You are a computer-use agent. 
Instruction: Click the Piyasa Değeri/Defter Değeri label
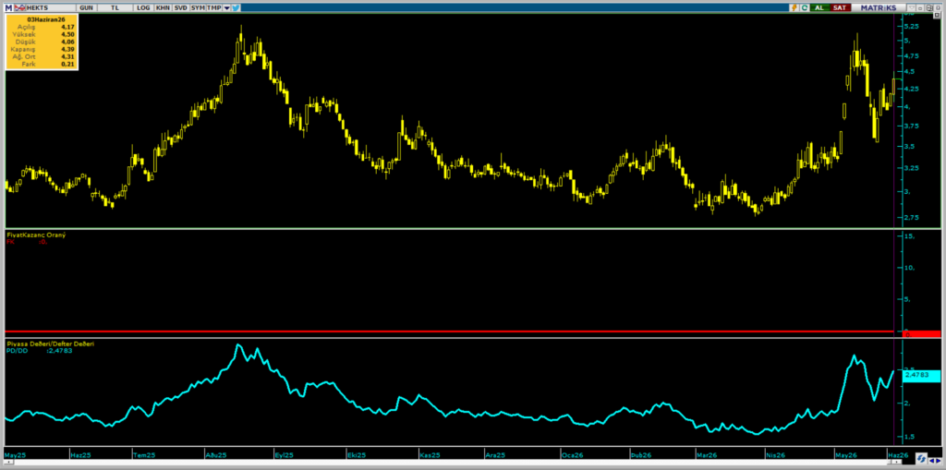pos(50,343)
